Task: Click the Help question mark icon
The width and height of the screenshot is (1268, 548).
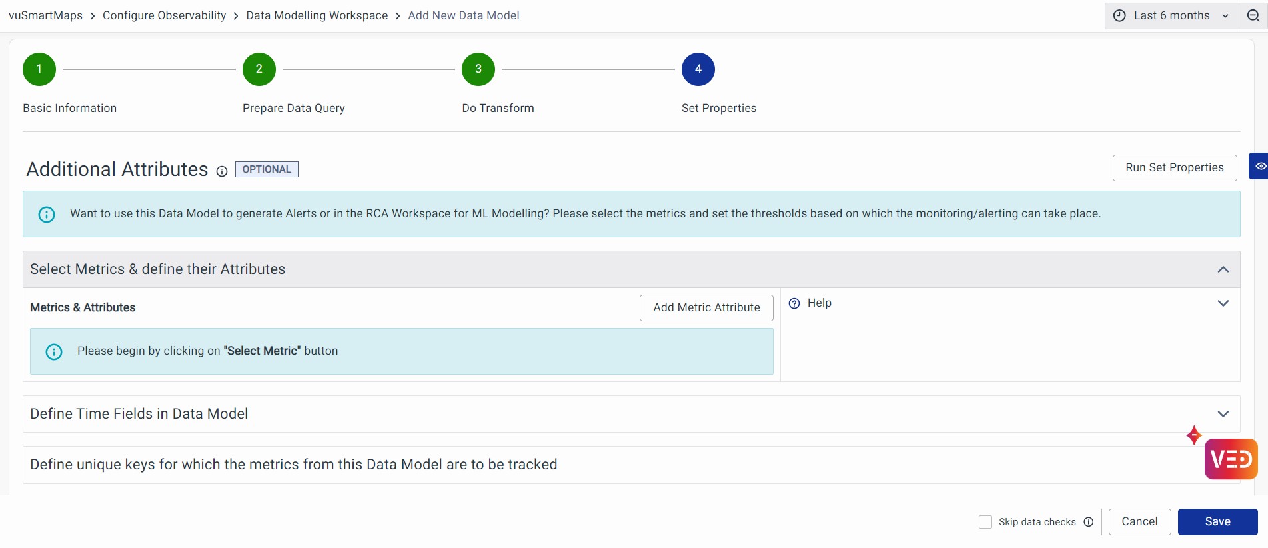Action: click(794, 303)
